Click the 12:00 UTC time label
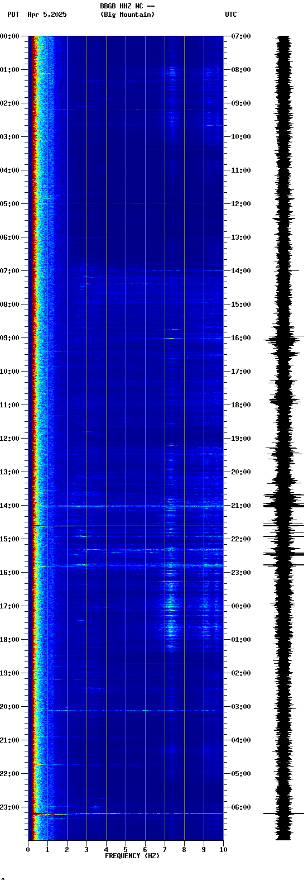This screenshot has height=885, width=308. click(241, 204)
